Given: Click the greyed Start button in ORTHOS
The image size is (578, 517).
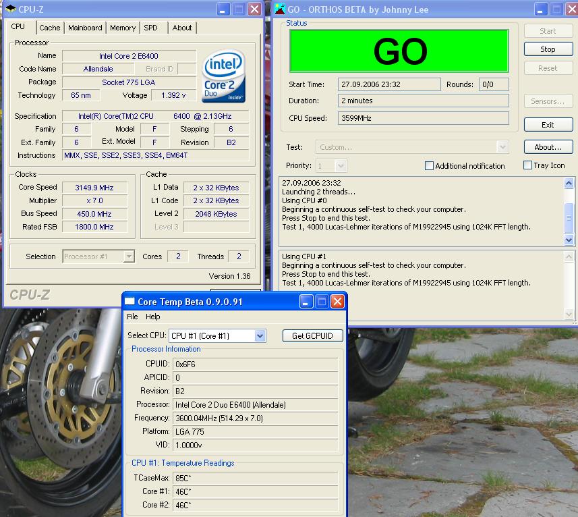Looking at the screenshot, I should (548, 31).
